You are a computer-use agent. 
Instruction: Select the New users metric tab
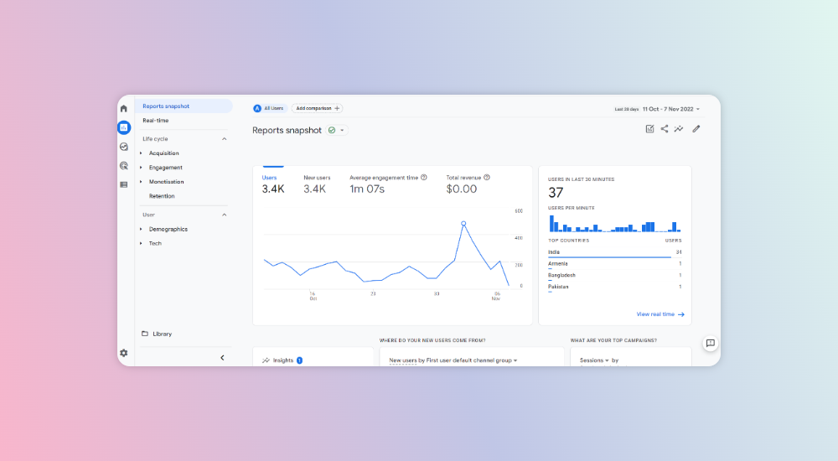click(x=317, y=184)
